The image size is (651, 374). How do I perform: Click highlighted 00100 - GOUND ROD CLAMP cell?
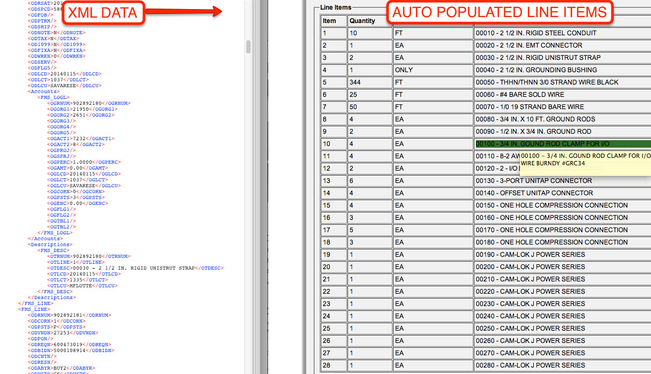click(562, 144)
